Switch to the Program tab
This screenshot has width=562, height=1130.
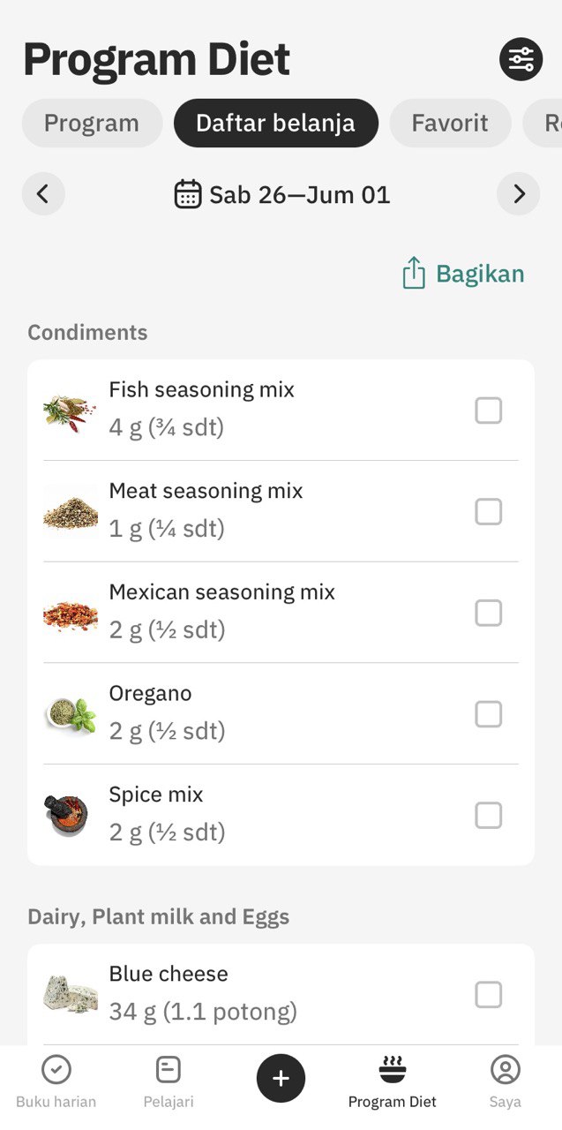point(92,123)
